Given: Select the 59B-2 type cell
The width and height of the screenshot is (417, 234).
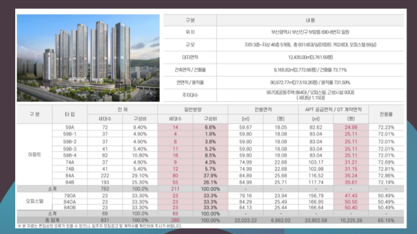Looking at the screenshot, I should click(x=70, y=142).
